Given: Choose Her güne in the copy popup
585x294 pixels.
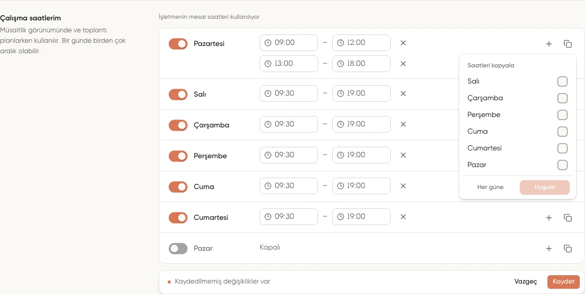Looking at the screenshot, I should coord(490,187).
